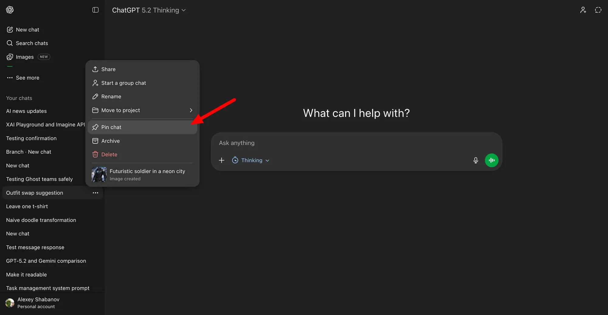The image size is (608, 315).
Task: Start a temporary chat with dashed circle icon
Action: [598, 10]
